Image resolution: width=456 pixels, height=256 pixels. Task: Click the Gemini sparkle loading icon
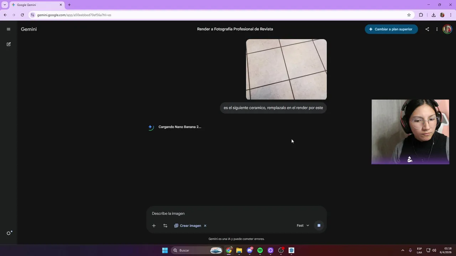click(x=151, y=127)
